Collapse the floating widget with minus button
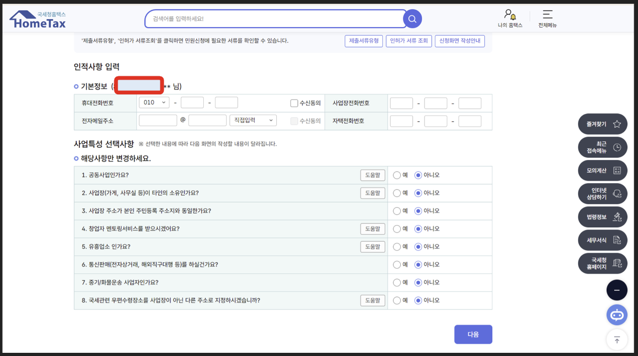This screenshot has width=638, height=356. click(x=616, y=290)
